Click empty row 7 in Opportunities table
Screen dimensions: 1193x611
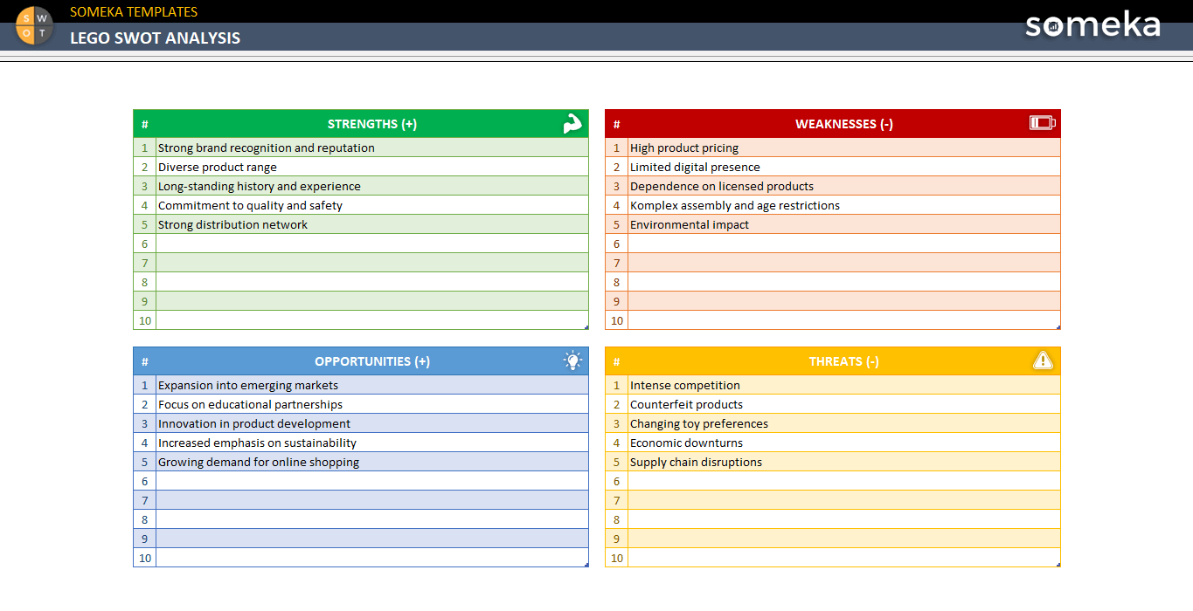372,500
